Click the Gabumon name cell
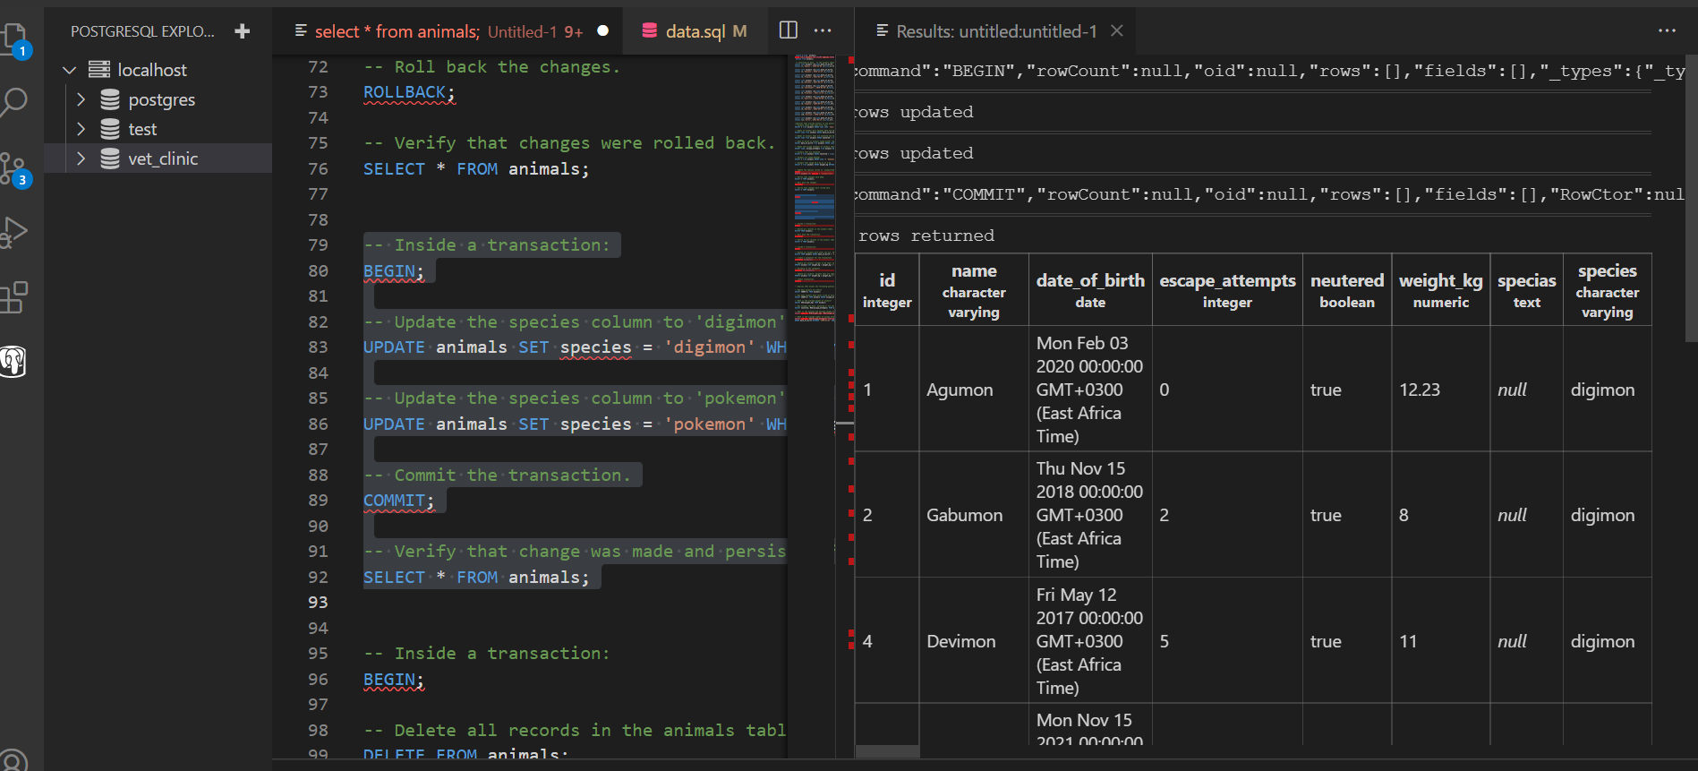Viewport: 1698px width, 771px height. (974, 515)
